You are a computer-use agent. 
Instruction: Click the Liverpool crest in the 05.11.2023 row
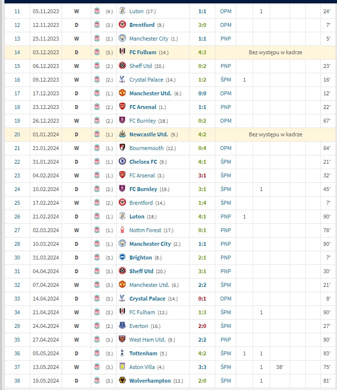(97, 11)
